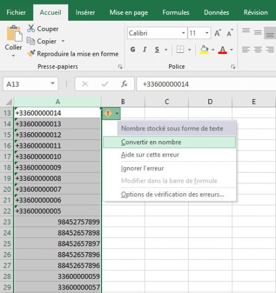Image resolution: width=276 pixels, height=293 pixels.
Task: Expand the font size 11 dropdown
Action: click(x=207, y=33)
